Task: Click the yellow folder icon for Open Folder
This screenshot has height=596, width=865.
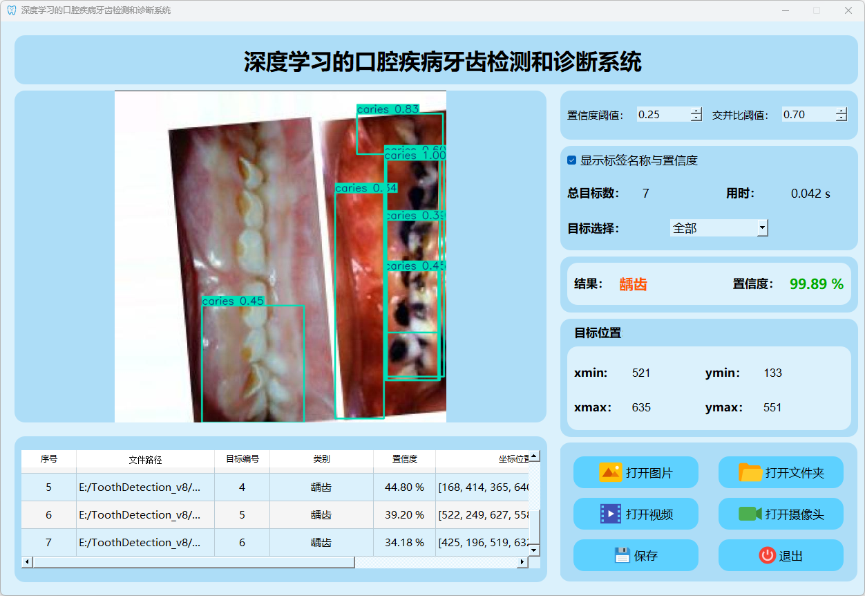Action: coord(750,472)
